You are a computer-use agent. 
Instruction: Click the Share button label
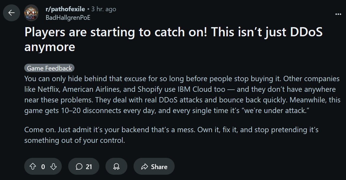click(159, 167)
